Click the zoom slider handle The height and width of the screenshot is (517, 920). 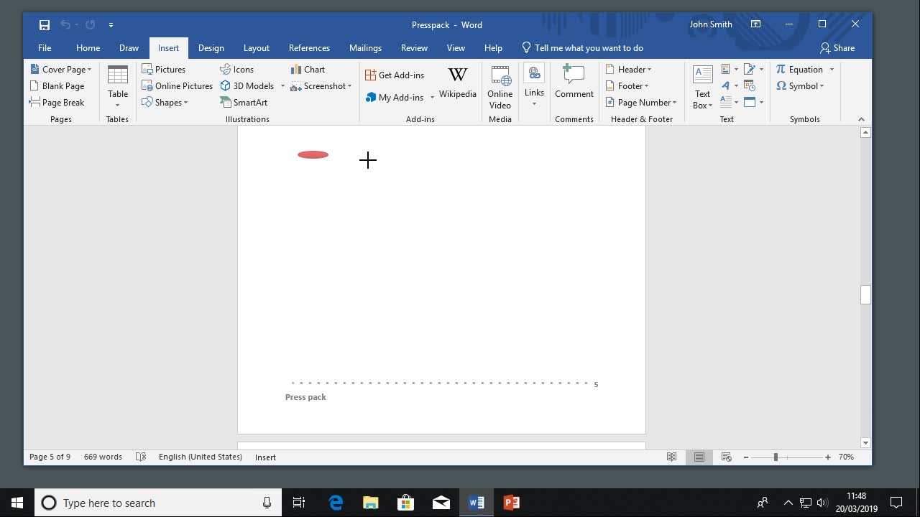point(776,457)
